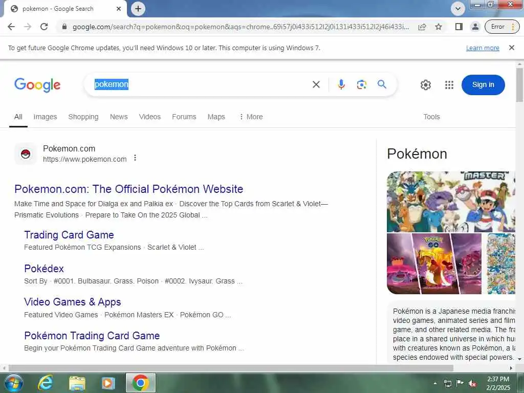Open the Trading Card Game sitelink

coord(69,235)
